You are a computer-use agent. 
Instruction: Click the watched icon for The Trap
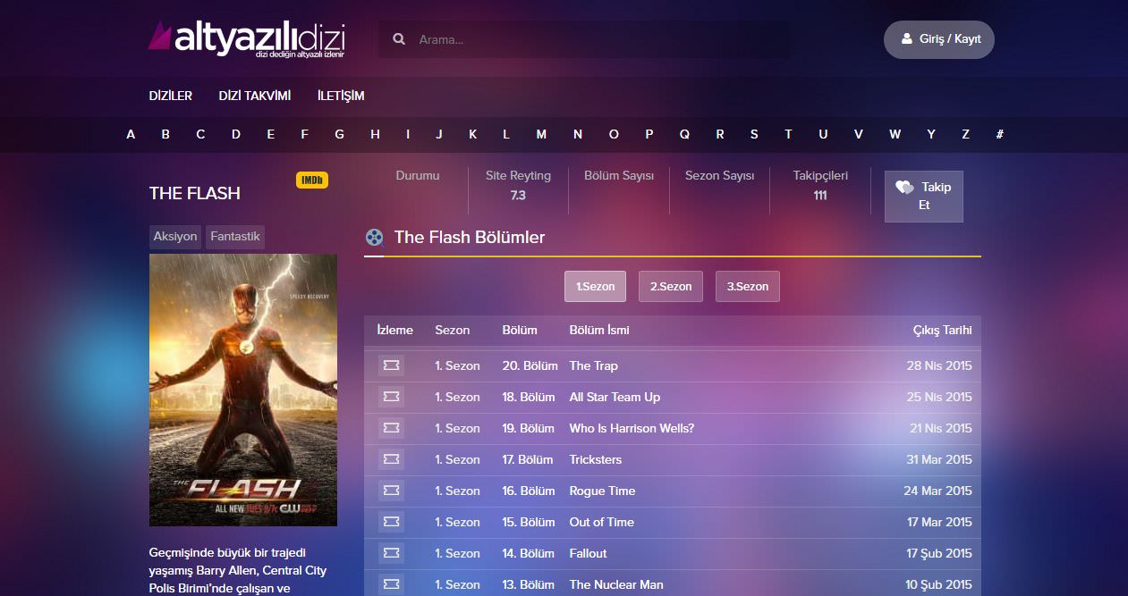[391, 365]
